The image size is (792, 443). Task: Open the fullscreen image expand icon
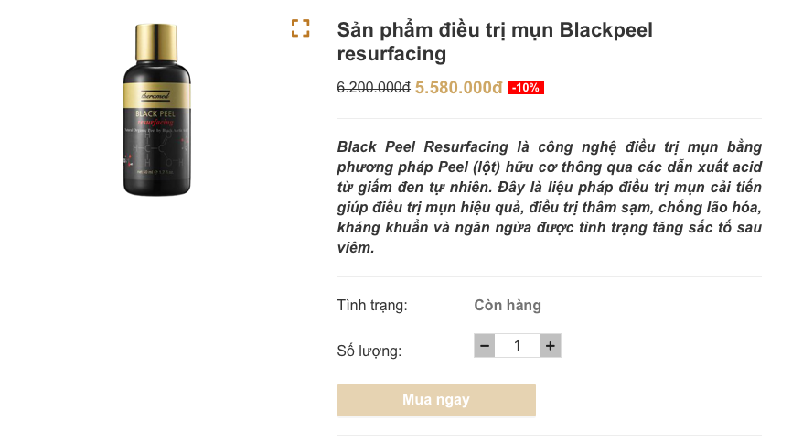pos(301,28)
